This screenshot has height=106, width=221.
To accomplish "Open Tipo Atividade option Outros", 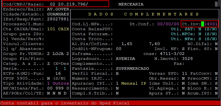I will (x=61, y=83).
